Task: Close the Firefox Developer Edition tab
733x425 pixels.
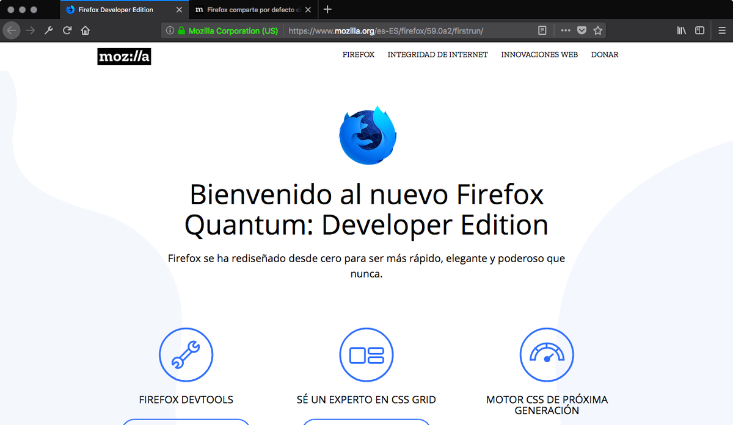Action: 179,10
